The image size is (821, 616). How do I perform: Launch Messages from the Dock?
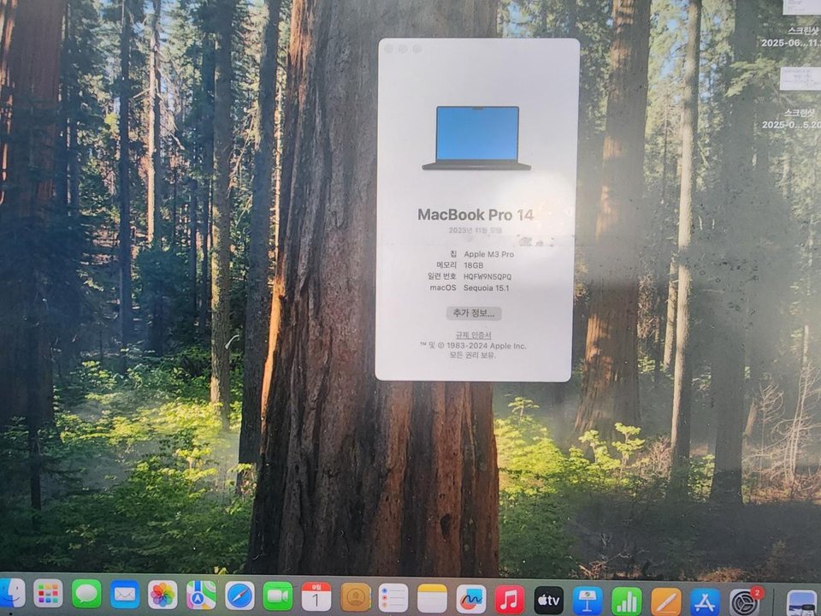click(x=86, y=594)
